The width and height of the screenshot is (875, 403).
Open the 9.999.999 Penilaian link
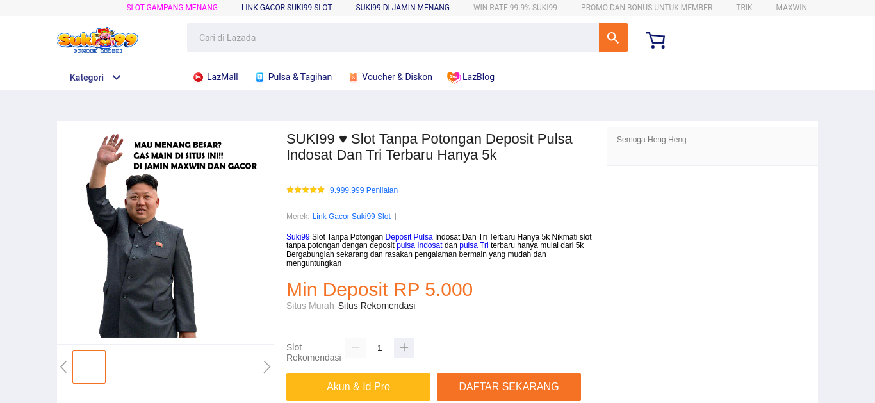(x=364, y=190)
